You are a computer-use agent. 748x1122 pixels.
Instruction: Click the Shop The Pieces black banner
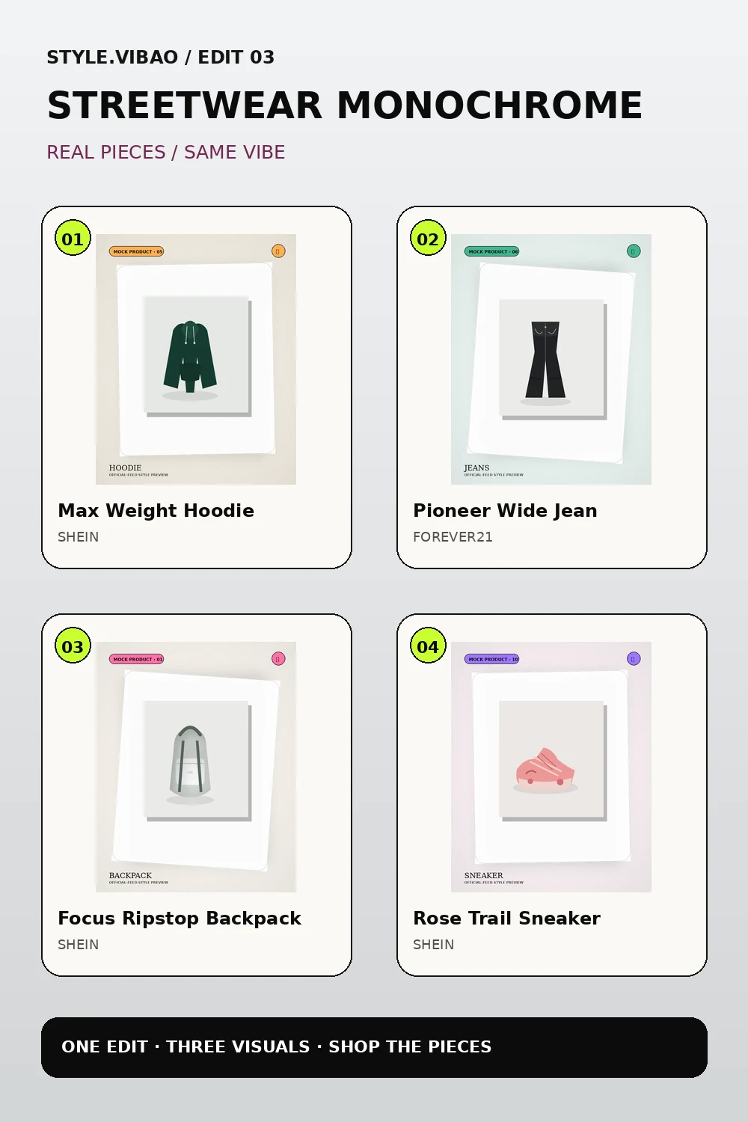coord(374,1047)
